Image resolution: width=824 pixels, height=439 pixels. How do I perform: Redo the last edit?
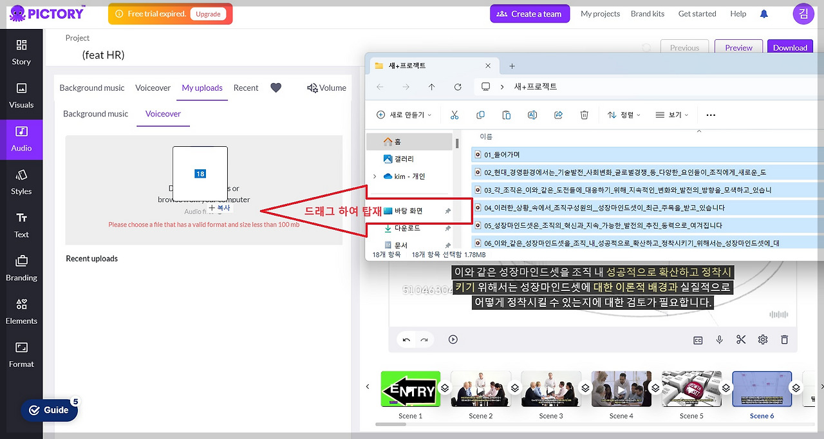point(424,340)
